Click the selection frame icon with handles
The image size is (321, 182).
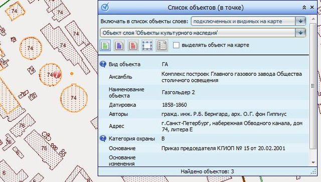pyautogui.click(x=147, y=46)
